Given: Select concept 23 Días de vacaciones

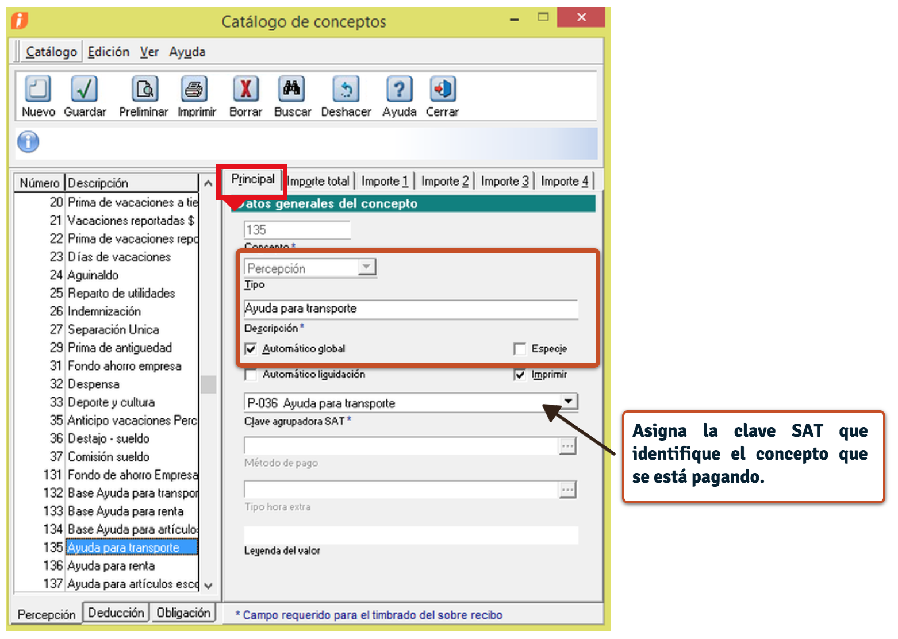Looking at the screenshot, I should 106,257.
